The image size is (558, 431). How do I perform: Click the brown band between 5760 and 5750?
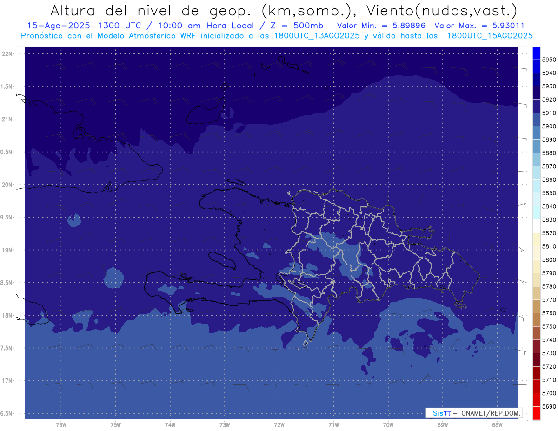coord(536,320)
